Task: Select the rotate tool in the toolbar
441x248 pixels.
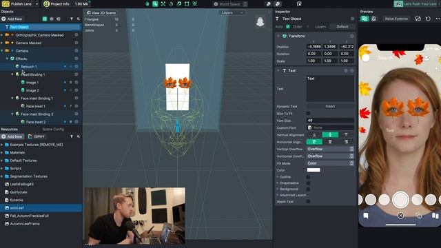Action: [x=171, y=4]
